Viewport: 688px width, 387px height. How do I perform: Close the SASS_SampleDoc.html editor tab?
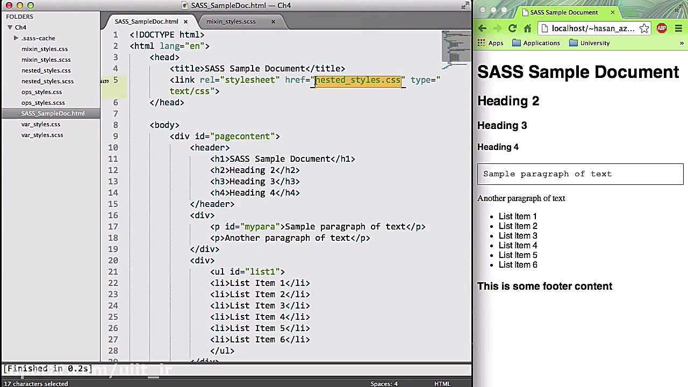pyautogui.click(x=185, y=21)
